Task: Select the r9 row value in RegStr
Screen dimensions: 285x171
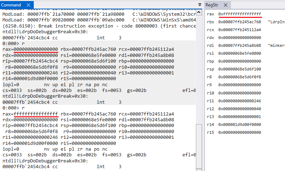Action: 240,85
